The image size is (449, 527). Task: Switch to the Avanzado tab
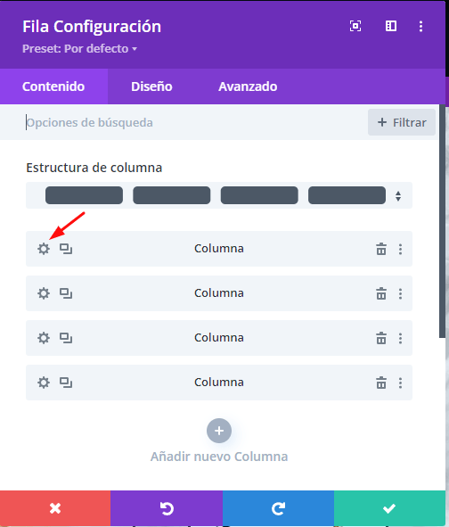pyautogui.click(x=248, y=86)
